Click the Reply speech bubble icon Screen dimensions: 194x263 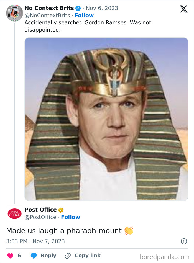point(34,256)
